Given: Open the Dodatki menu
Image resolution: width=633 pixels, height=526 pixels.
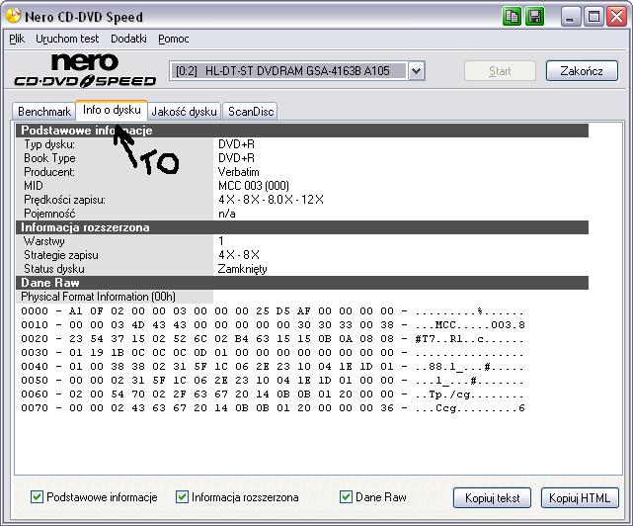Looking at the screenshot, I should 128,39.
